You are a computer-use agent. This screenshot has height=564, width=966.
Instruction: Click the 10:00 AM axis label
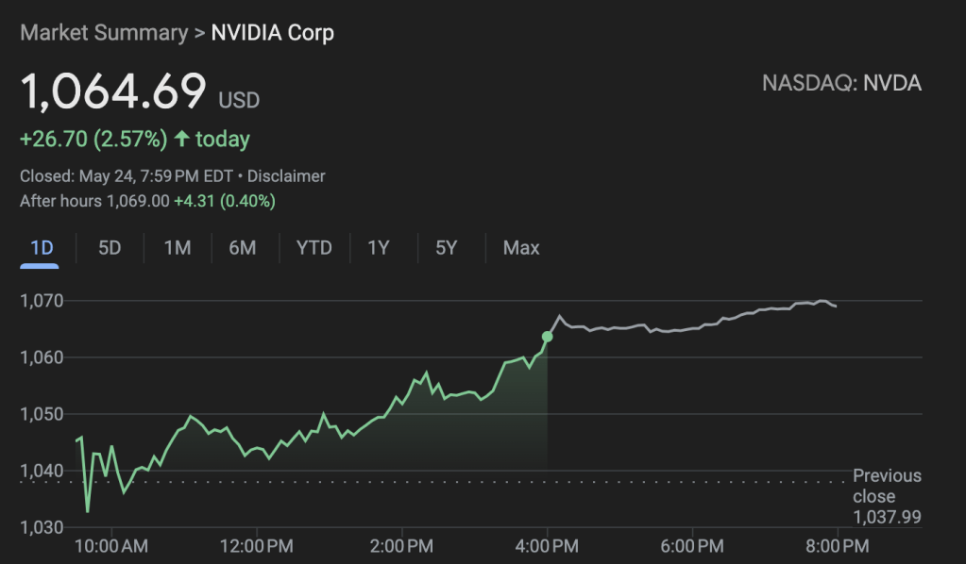pos(110,545)
